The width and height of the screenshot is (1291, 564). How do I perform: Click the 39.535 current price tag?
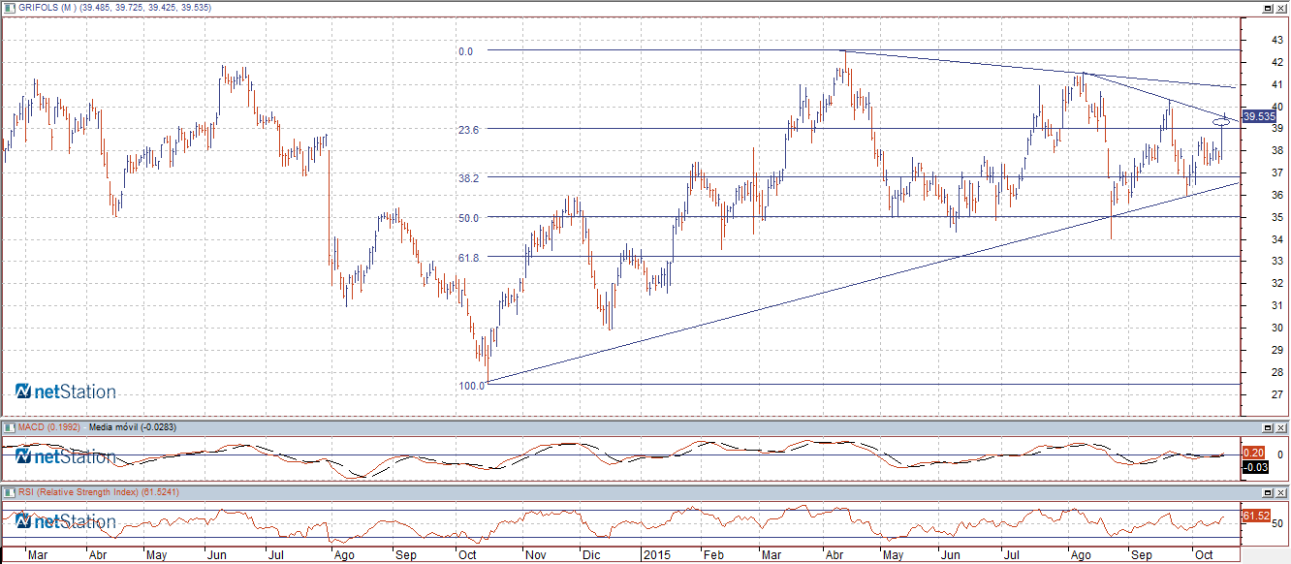pyautogui.click(x=1259, y=116)
